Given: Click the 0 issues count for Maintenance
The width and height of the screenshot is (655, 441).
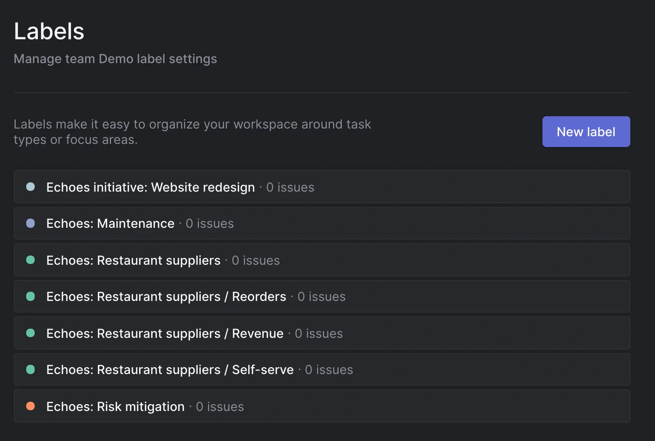Looking at the screenshot, I should [x=210, y=223].
